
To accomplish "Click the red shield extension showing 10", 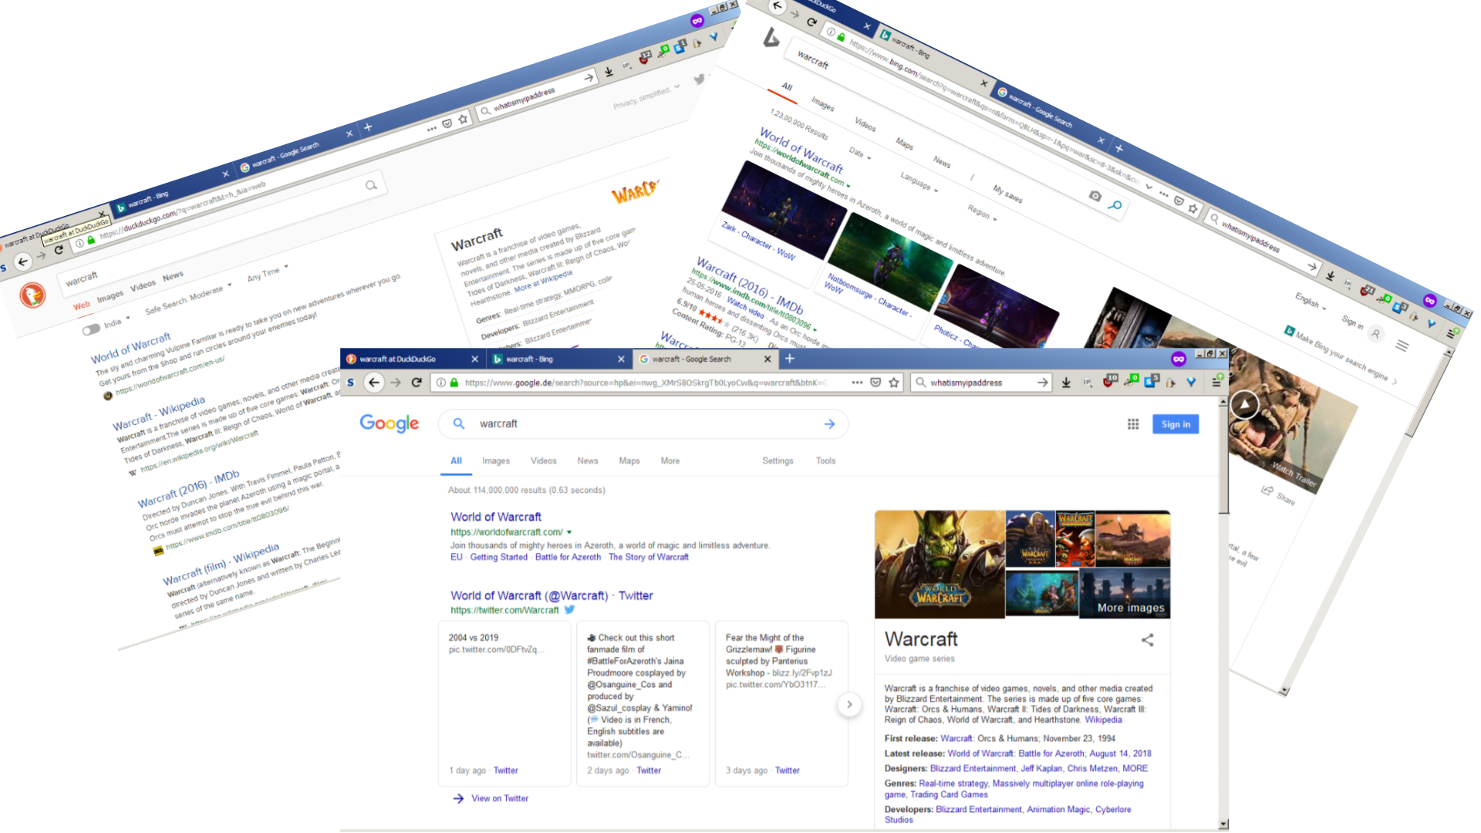I will pos(1109,381).
